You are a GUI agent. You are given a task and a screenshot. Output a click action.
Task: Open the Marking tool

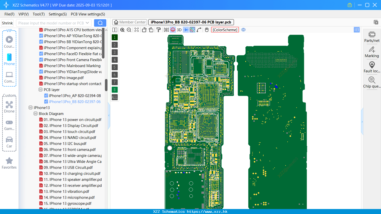point(372,52)
